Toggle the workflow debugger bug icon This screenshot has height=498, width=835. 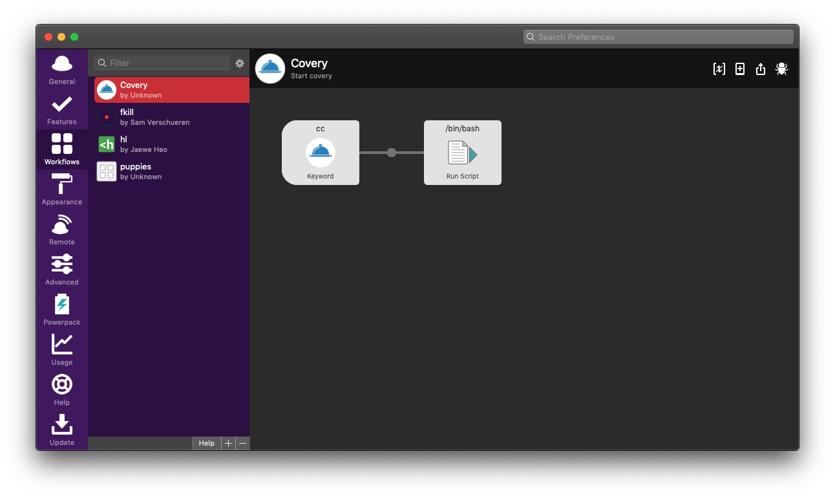[781, 69]
